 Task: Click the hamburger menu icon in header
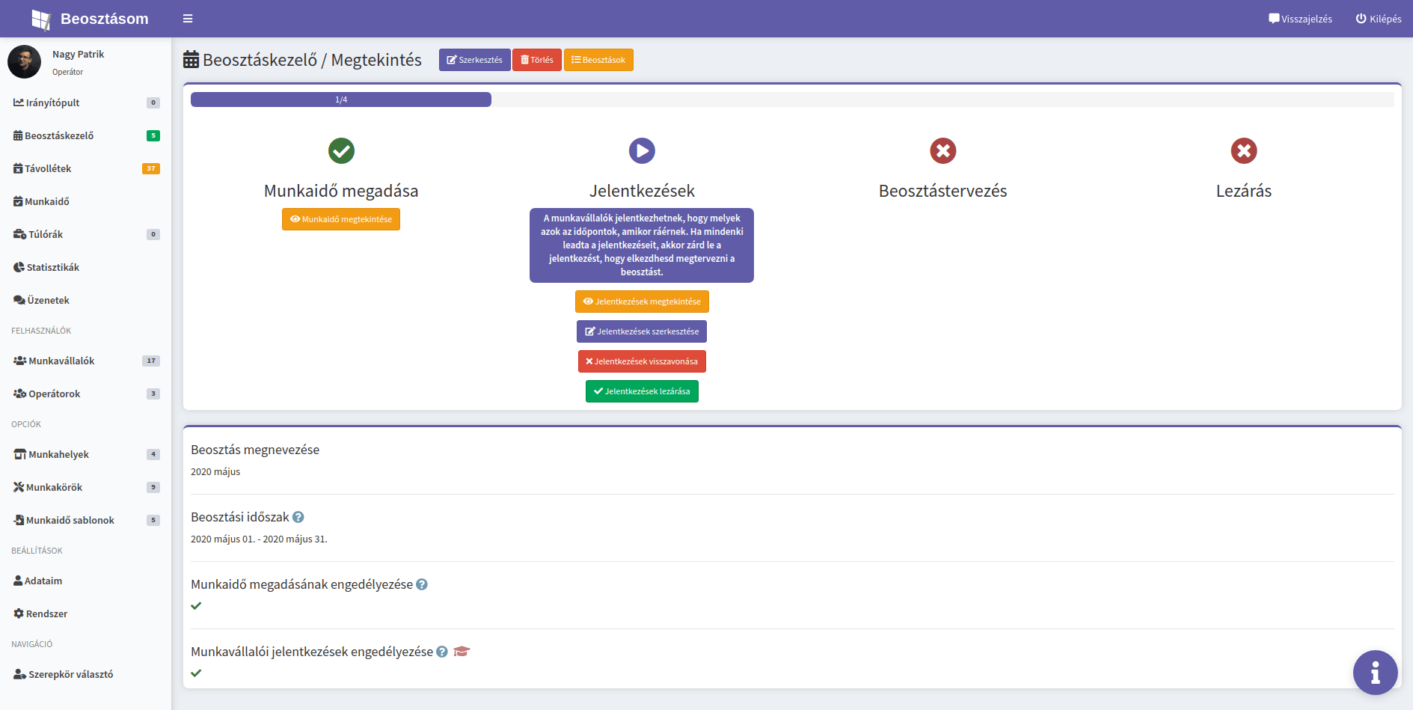click(x=188, y=19)
